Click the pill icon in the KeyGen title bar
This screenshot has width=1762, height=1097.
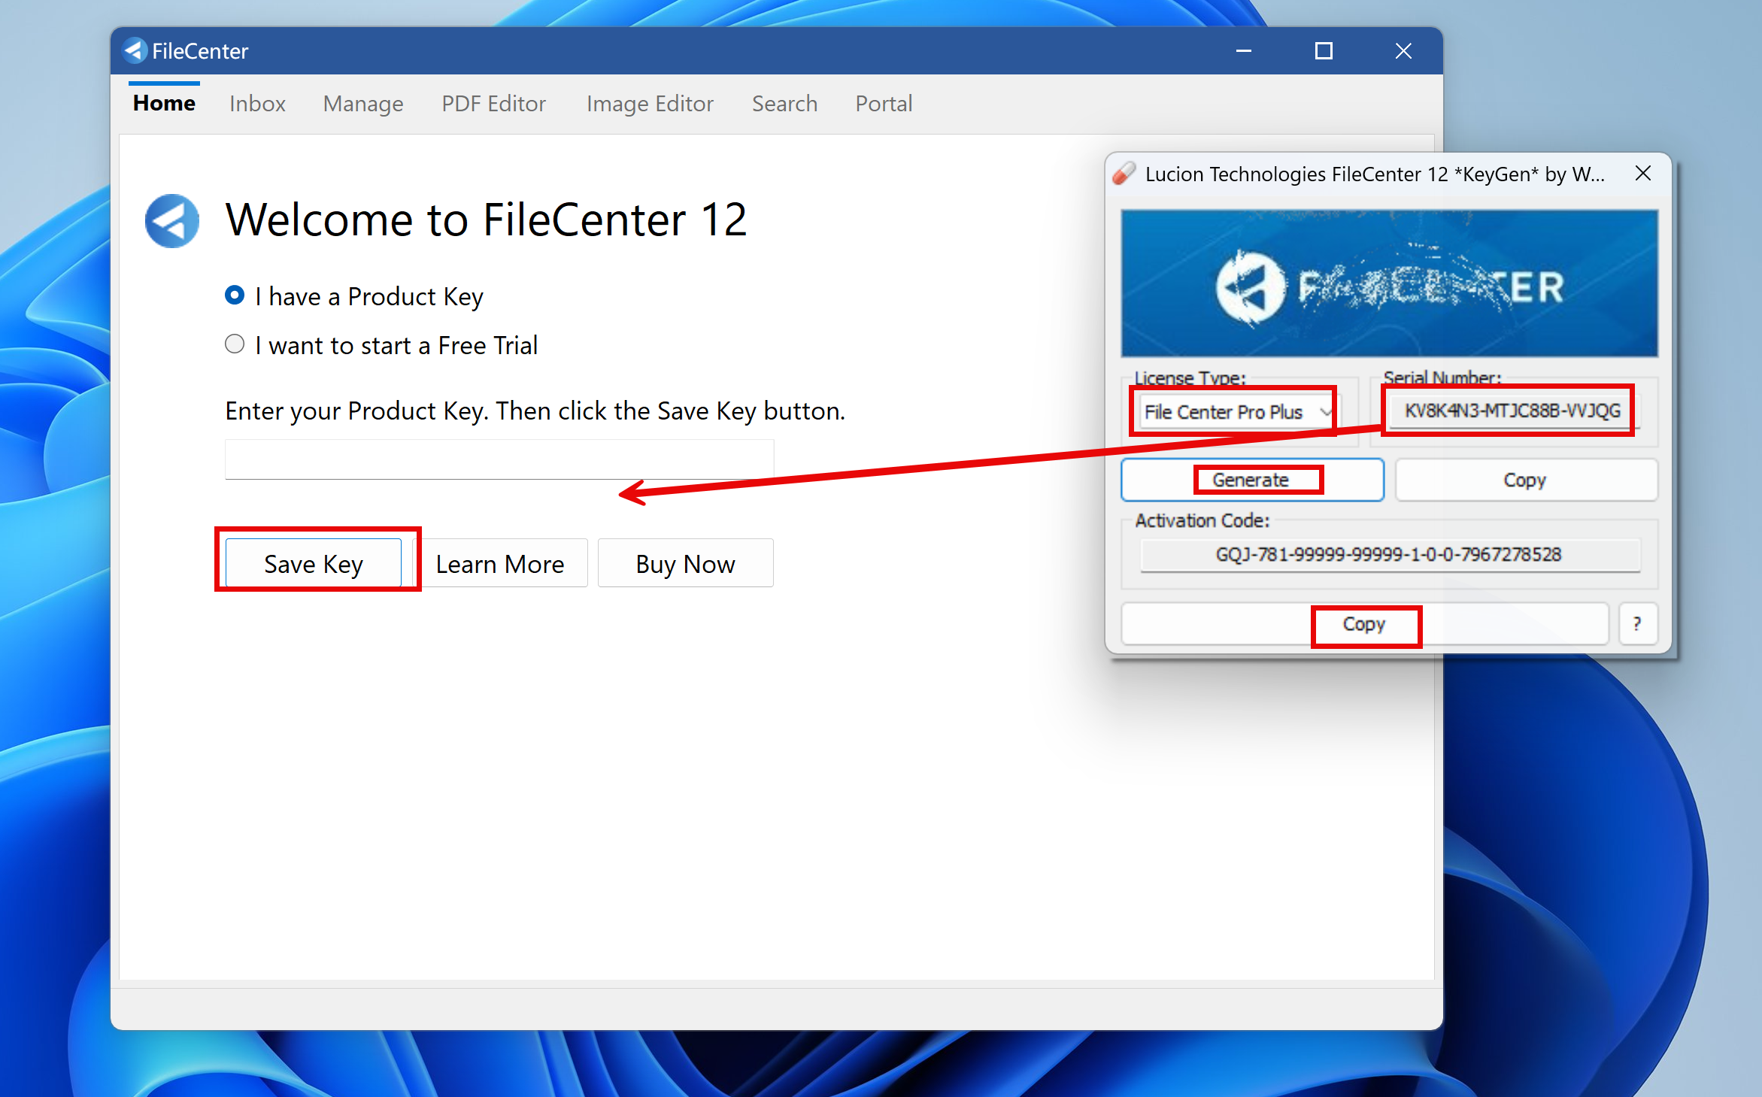1124,174
